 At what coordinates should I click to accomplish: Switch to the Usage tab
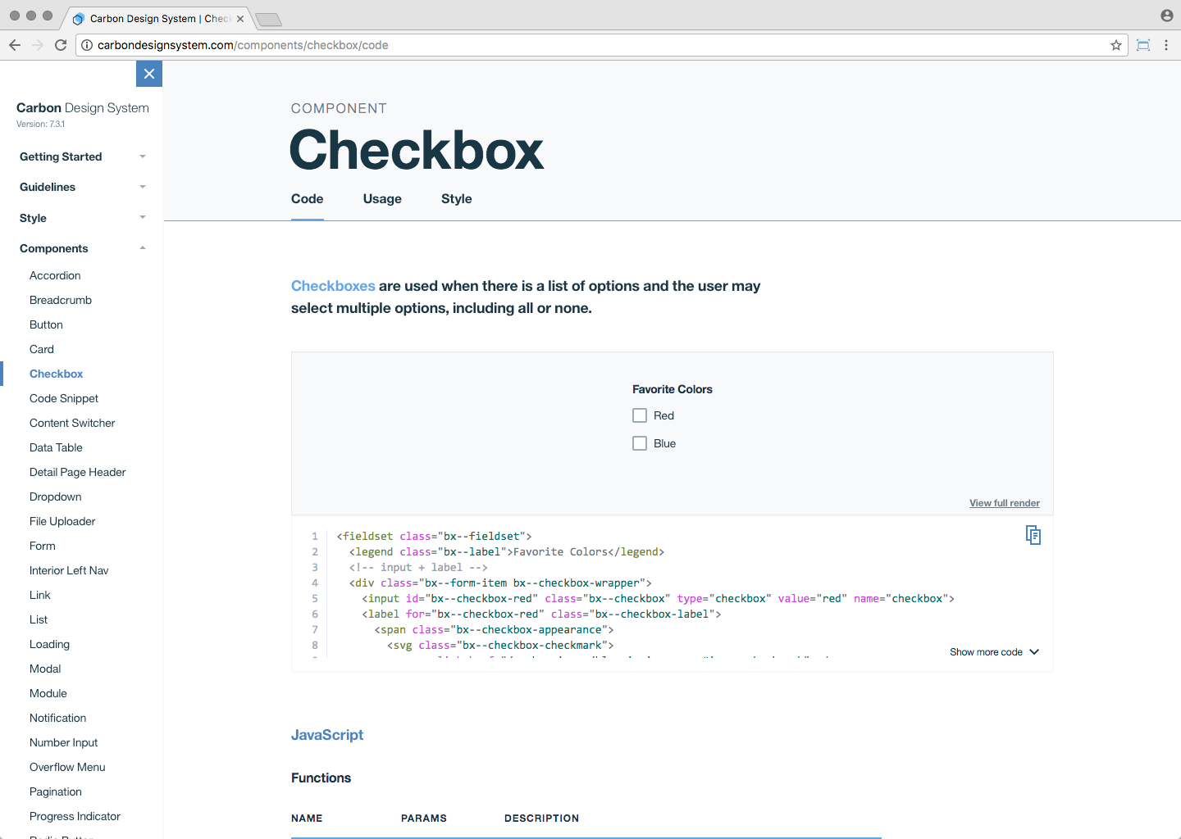tap(382, 199)
